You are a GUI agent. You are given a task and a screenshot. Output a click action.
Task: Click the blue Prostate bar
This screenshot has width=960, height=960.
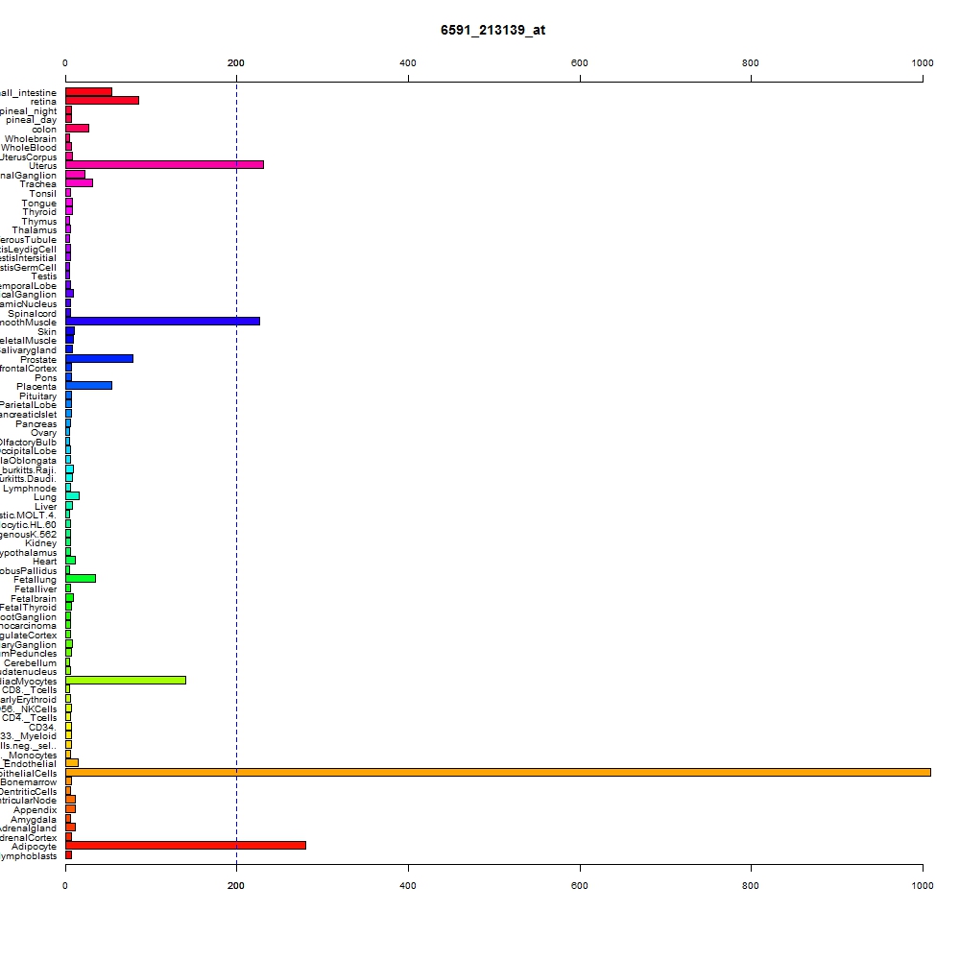[x=99, y=359]
